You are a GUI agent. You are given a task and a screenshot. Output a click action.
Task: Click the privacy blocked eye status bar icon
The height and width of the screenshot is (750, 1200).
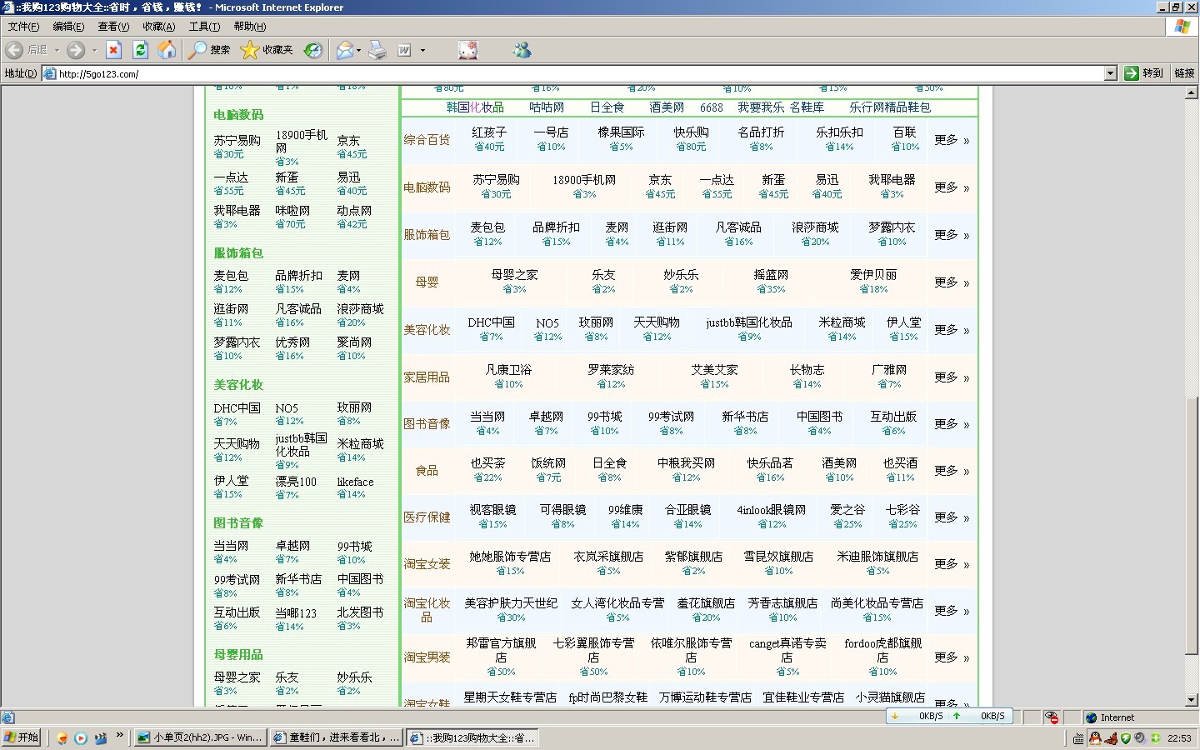pyautogui.click(x=1052, y=717)
